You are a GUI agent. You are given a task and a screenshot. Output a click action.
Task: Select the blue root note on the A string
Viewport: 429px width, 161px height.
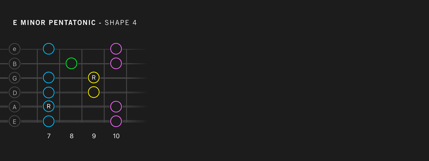[49, 106]
